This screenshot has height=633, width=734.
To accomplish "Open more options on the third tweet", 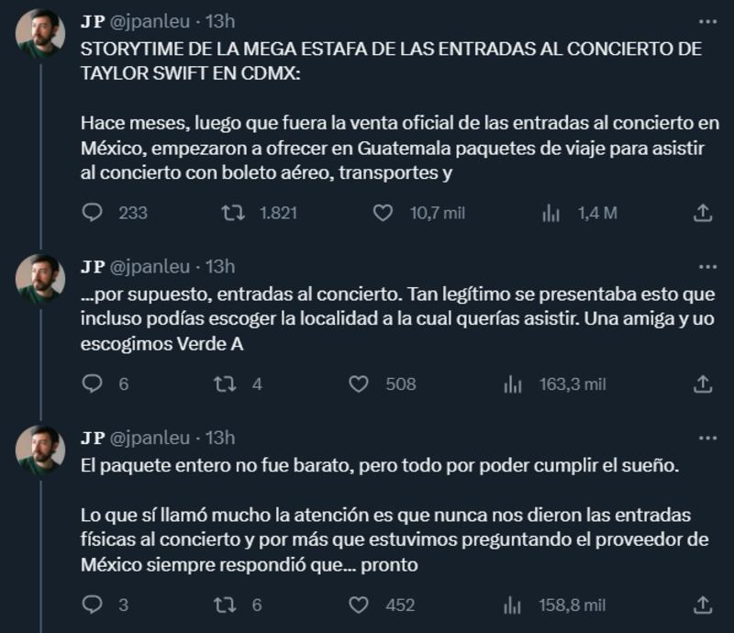I will point(707,438).
